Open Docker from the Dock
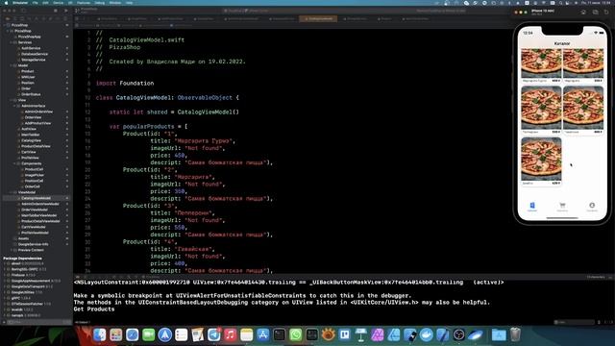The width and height of the screenshot is (615, 346). point(427,334)
